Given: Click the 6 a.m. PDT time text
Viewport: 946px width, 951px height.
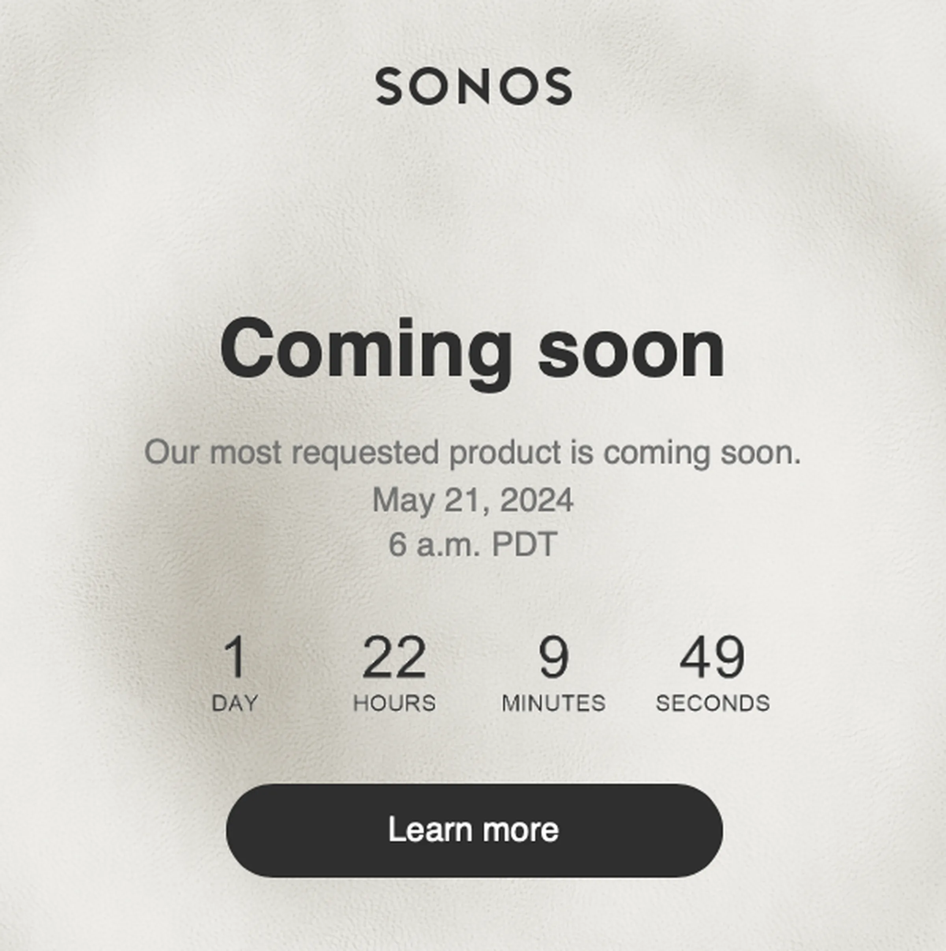Looking at the screenshot, I should (x=473, y=544).
